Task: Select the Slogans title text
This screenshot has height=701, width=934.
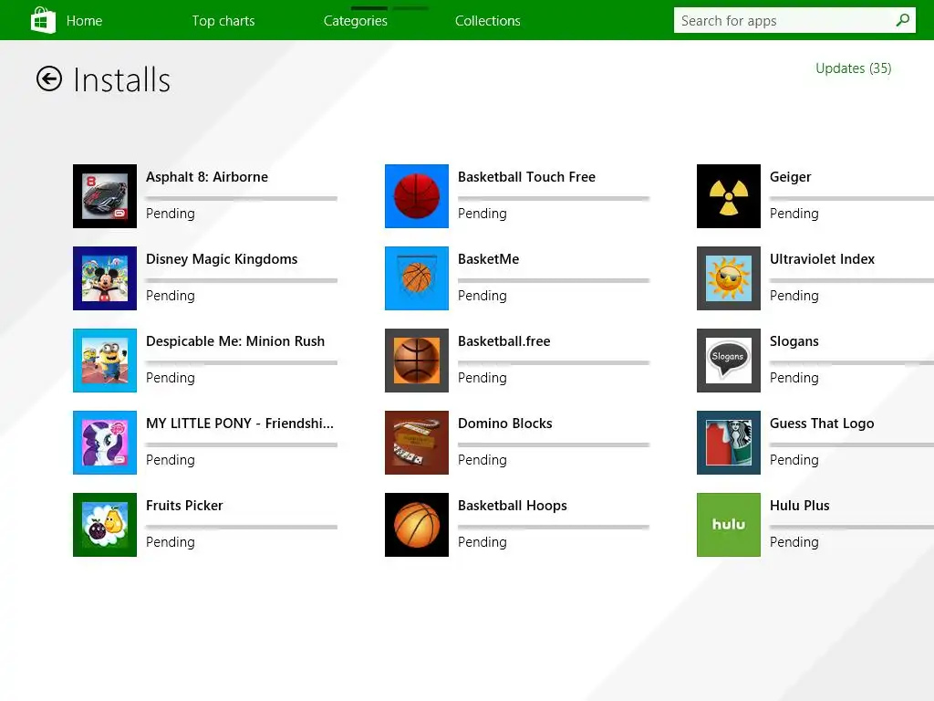Action: pyautogui.click(x=794, y=341)
